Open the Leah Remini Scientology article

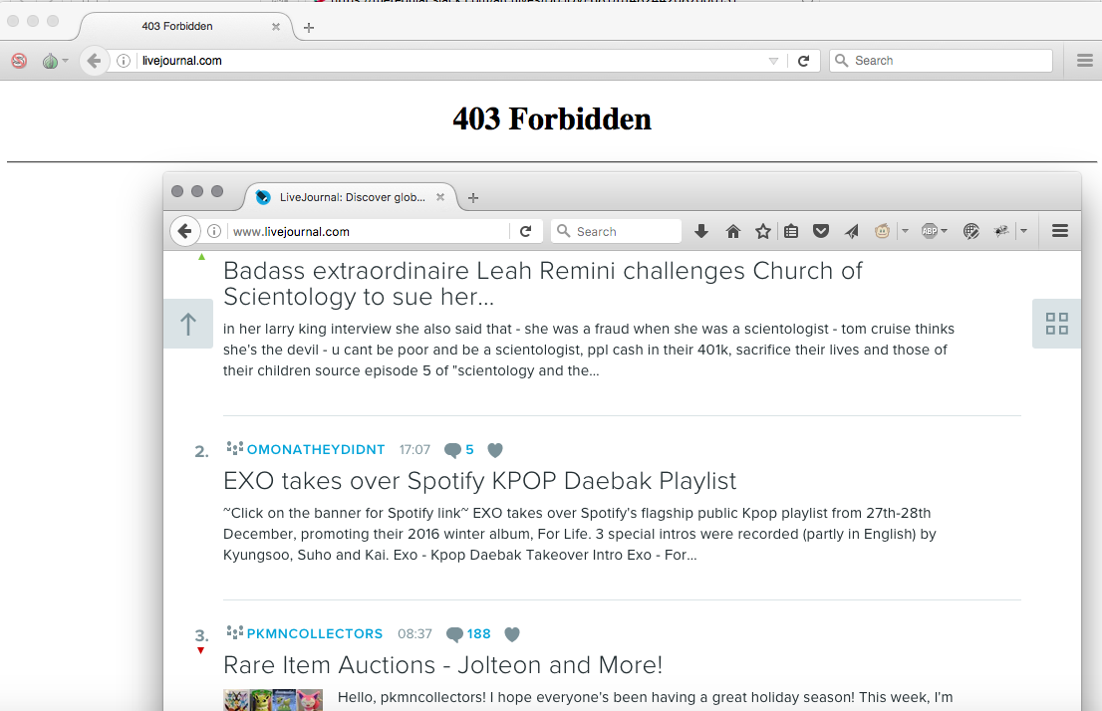(x=543, y=284)
